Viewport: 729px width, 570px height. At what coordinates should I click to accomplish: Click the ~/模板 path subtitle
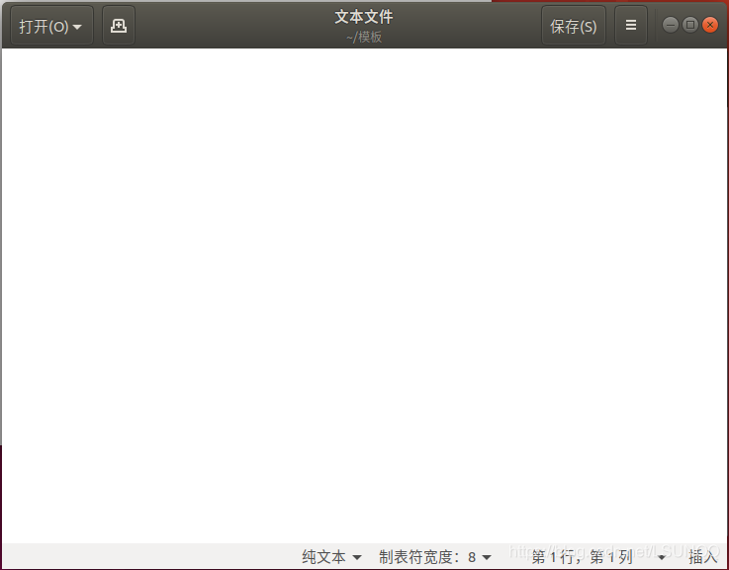364,38
